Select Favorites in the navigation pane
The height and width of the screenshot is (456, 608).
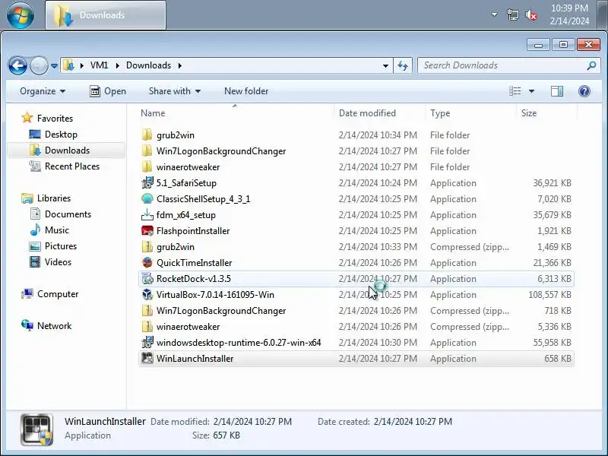pyautogui.click(x=55, y=119)
